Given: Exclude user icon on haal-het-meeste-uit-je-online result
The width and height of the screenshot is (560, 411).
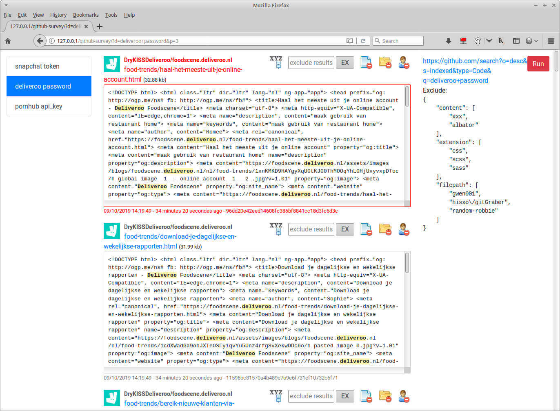Looking at the screenshot, I should coord(404,62).
